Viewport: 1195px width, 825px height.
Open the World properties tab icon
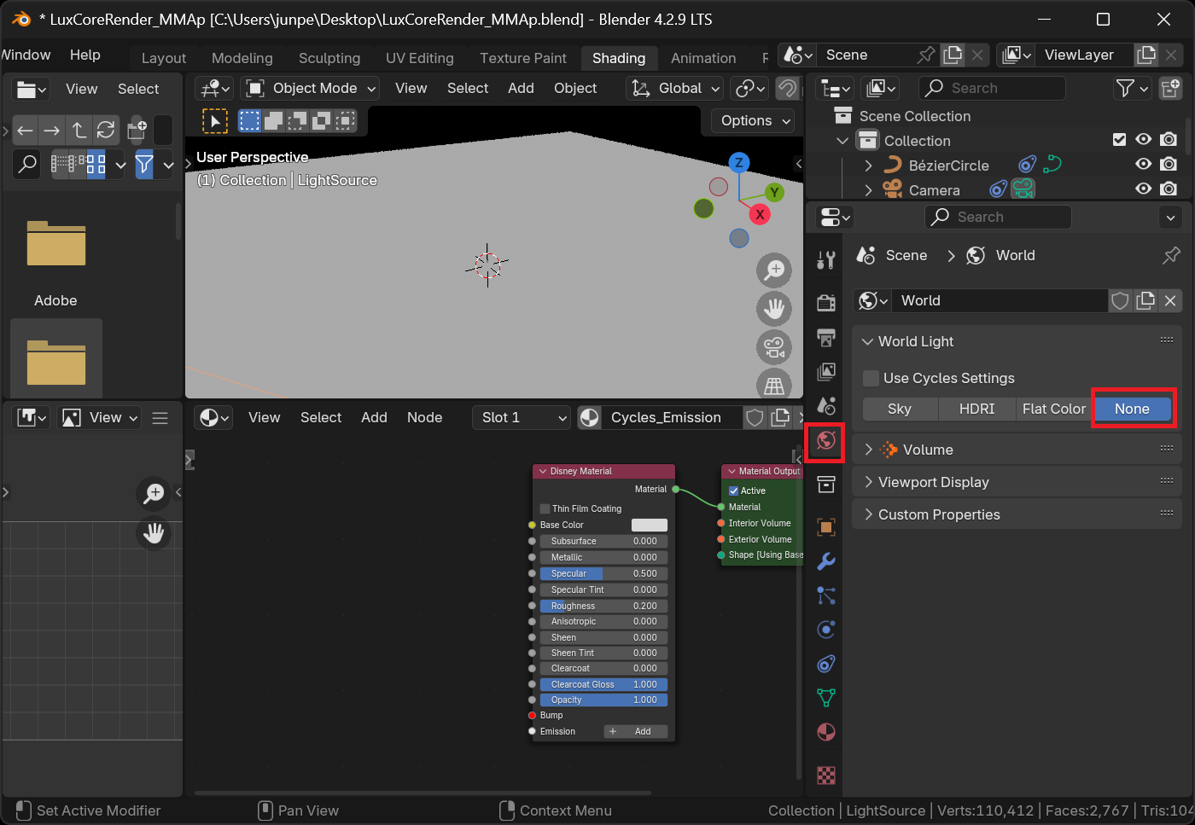(x=825, y=441)
